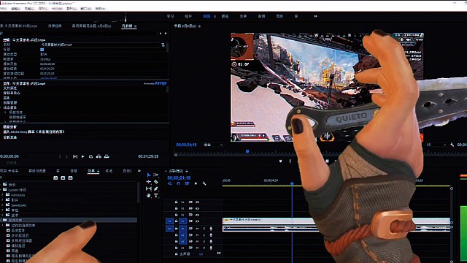Go to previous metadata search result
467x263 pixels.
tap(161, 34)
